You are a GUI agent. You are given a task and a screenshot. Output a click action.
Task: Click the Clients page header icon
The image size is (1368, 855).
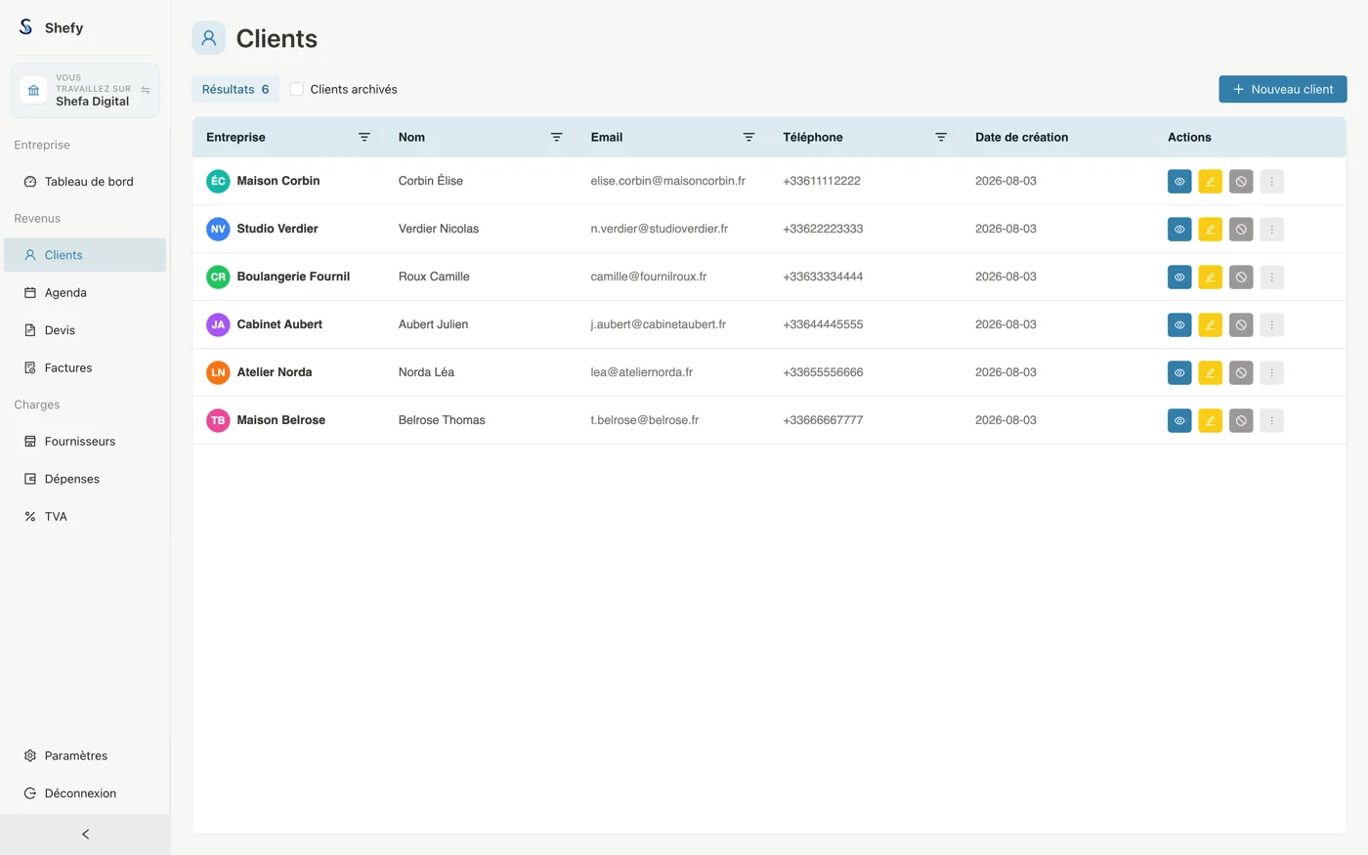[208, 38]
